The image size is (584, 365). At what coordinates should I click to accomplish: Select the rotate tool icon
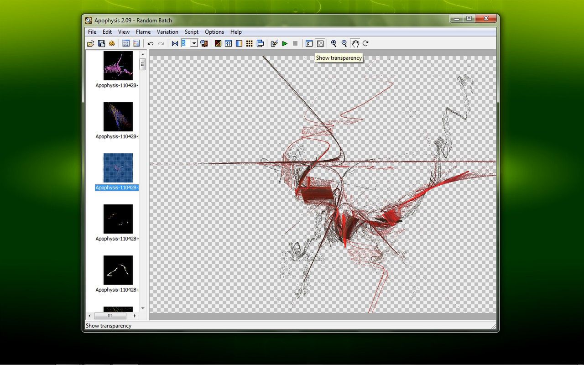coord(365,43)
